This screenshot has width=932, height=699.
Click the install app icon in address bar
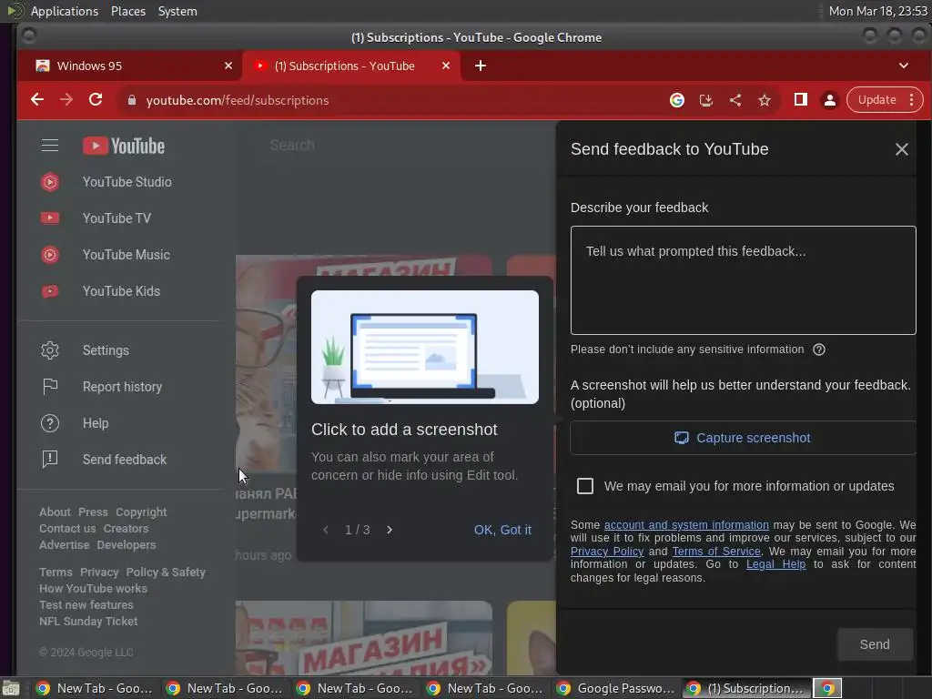tap(705, 100)
